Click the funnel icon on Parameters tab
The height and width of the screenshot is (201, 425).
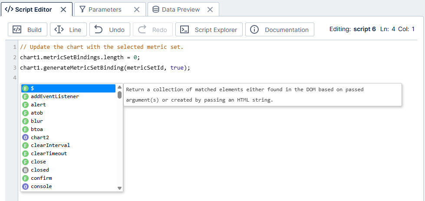click(82, 10)
